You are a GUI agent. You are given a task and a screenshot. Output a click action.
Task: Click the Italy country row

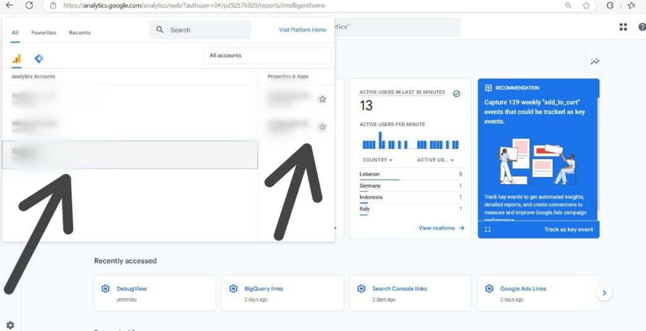pyautogui.click(x=410, y=209)
